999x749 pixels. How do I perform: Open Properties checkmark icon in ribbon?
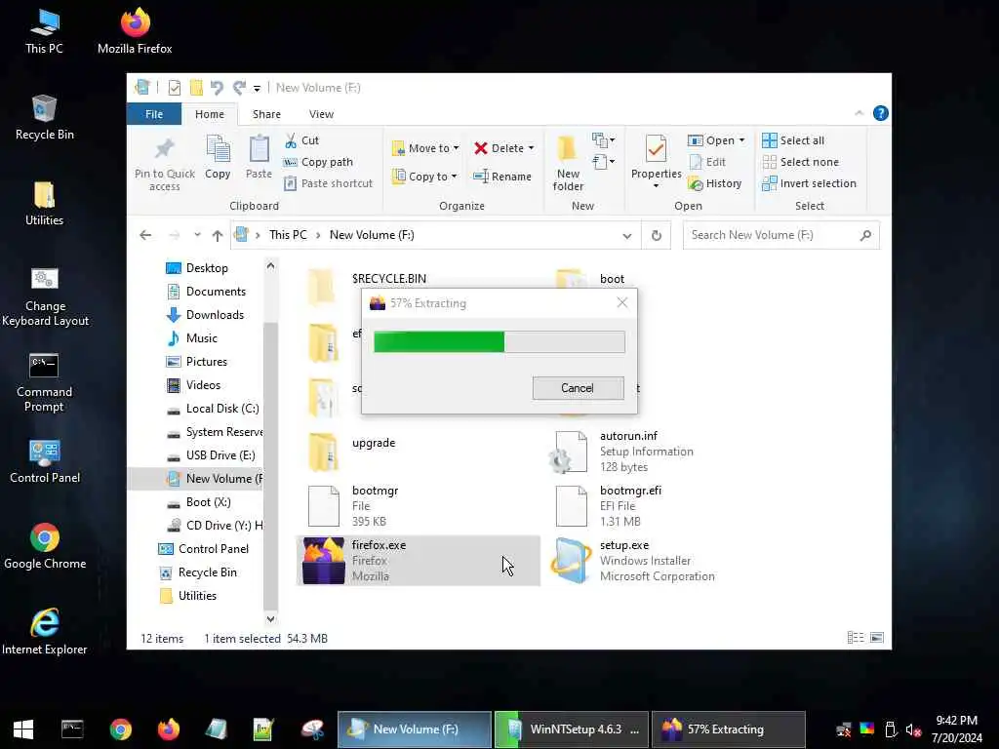pos(656,149)
